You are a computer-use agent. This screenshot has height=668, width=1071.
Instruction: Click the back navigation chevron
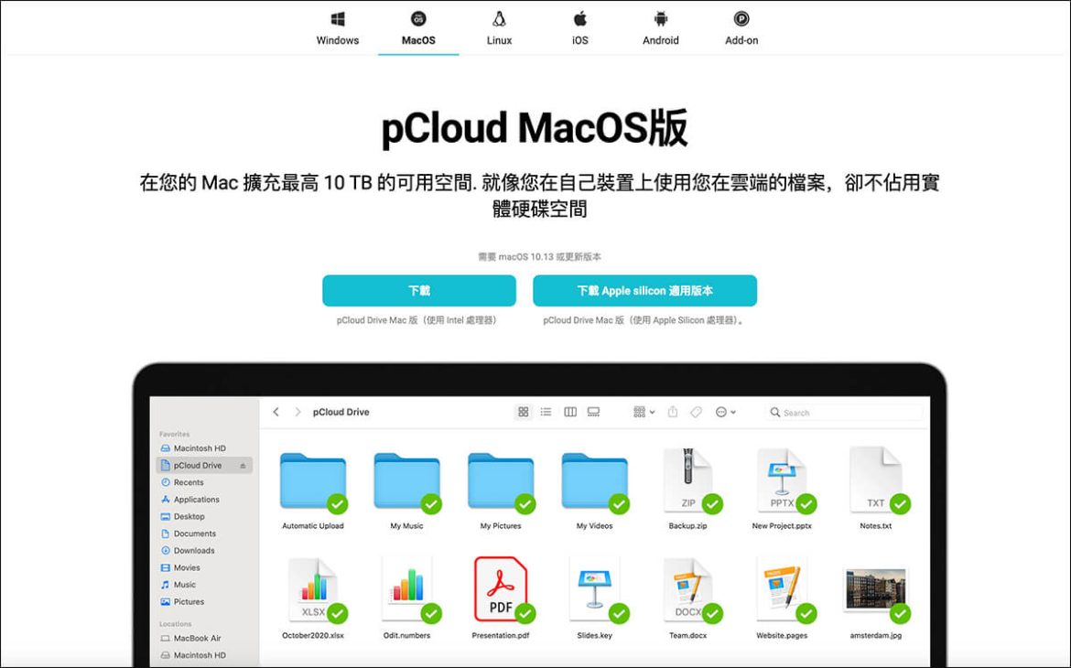[276, 412]
